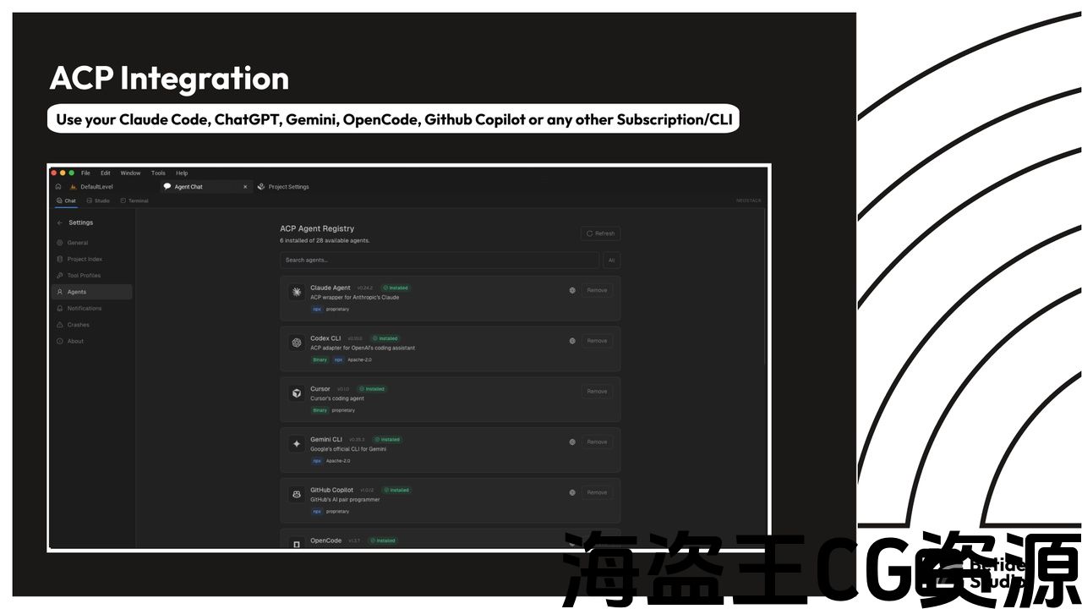
Task: Open the Tools menu
Action: click(158, 173)
